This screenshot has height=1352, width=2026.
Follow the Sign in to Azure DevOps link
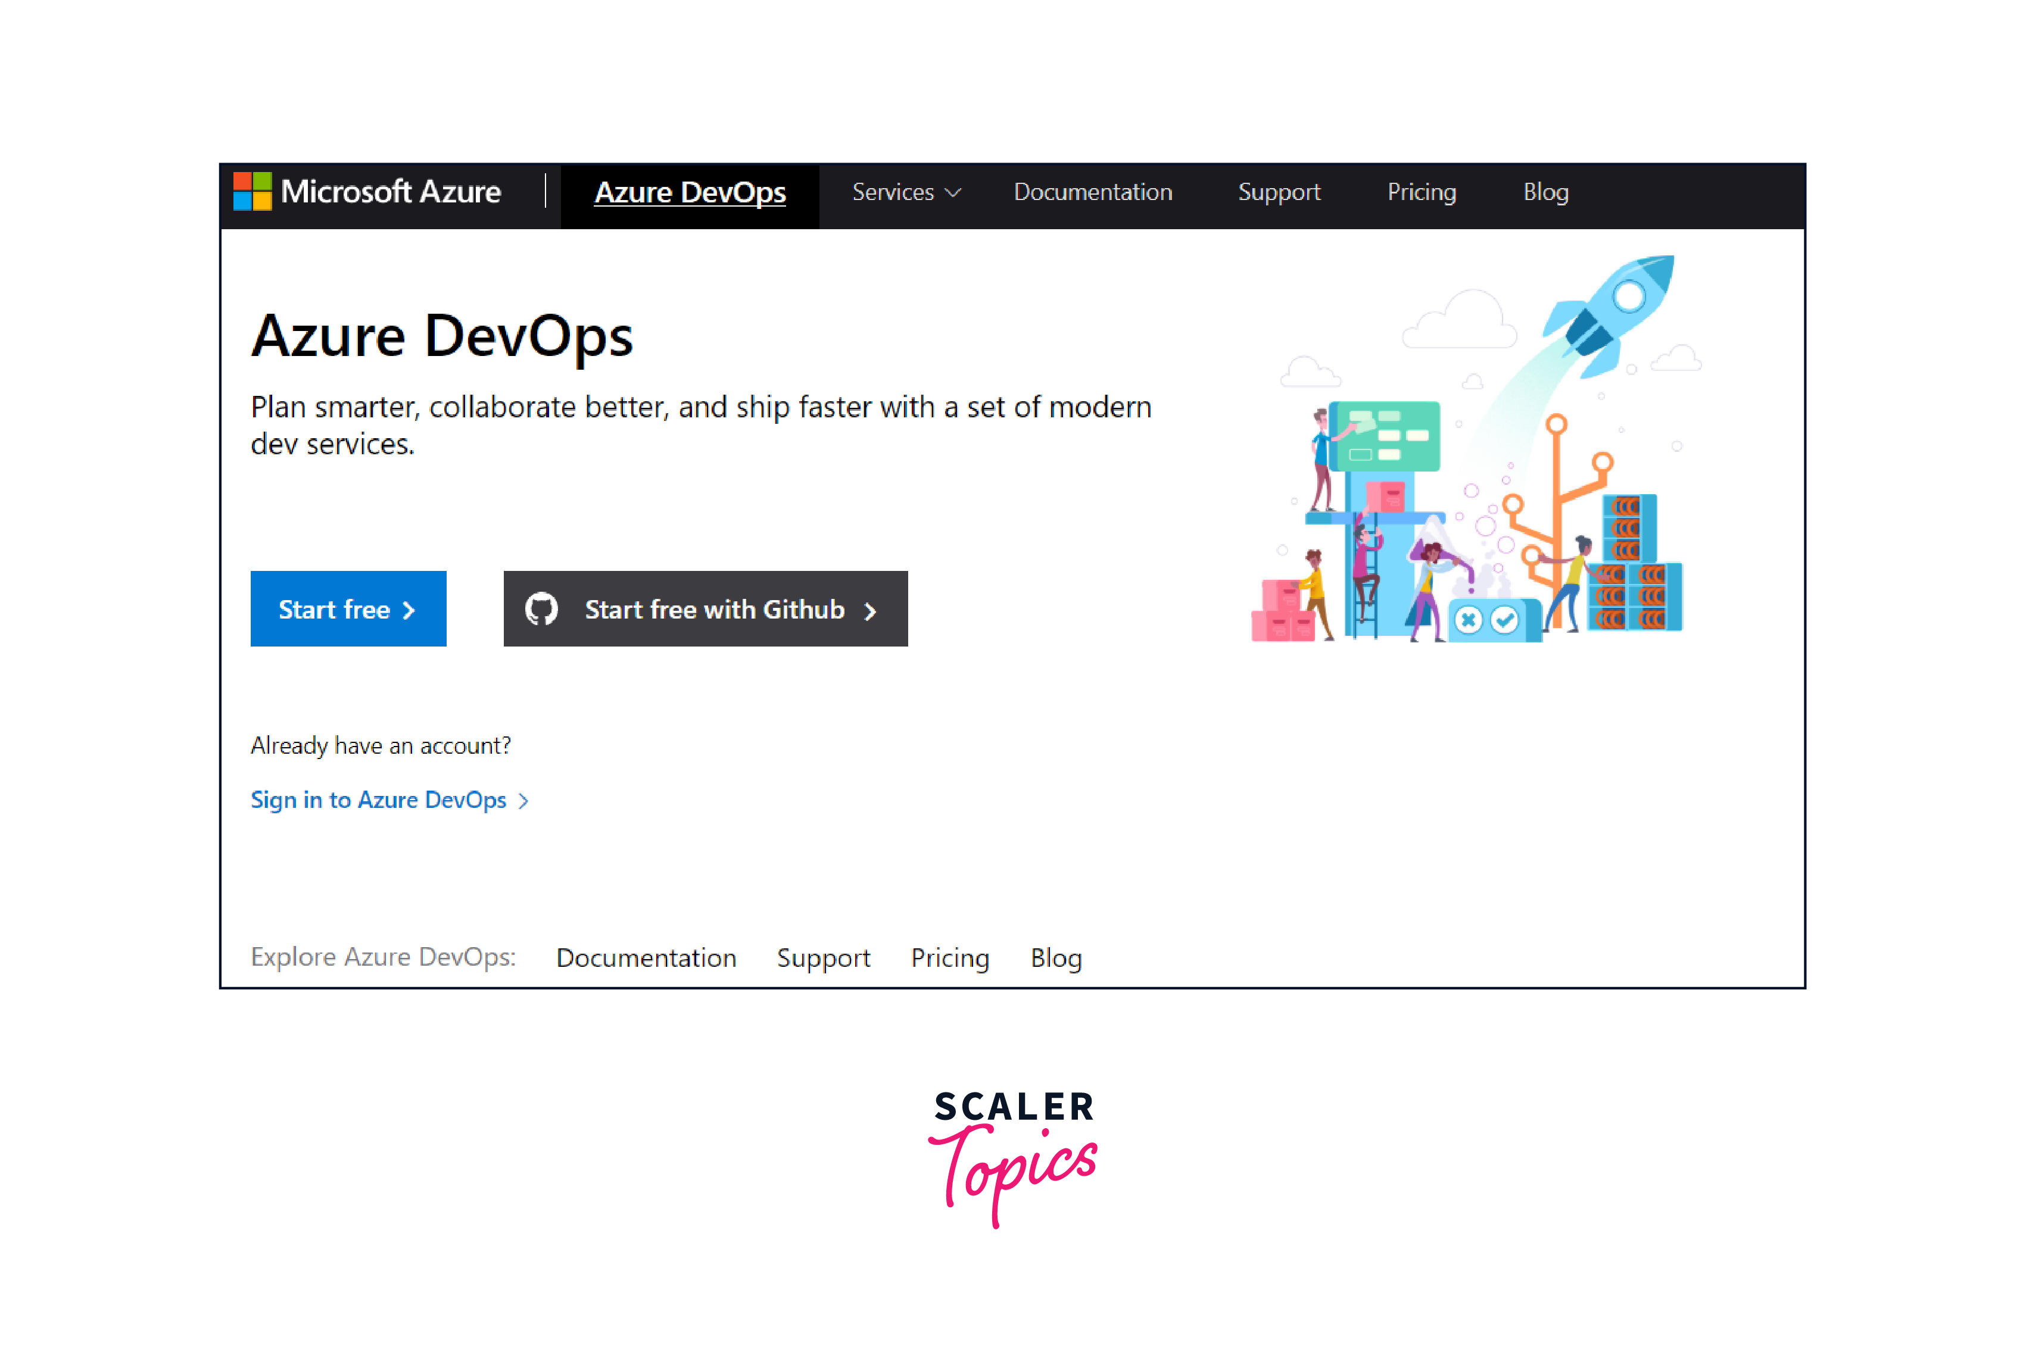point(379,800)
